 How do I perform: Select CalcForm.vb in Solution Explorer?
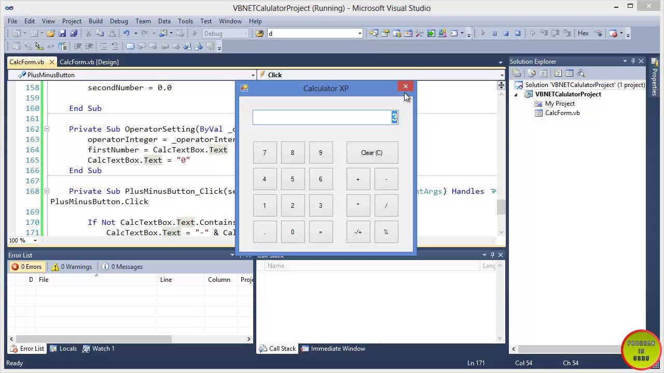pos(562,113)
